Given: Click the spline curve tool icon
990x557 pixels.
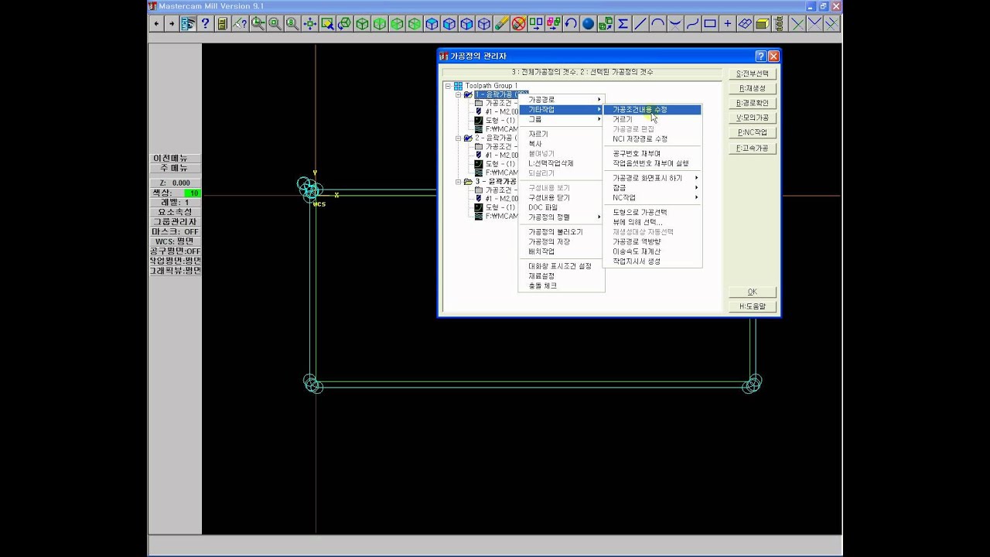Looking at the screenshot, I should [692, 24].
